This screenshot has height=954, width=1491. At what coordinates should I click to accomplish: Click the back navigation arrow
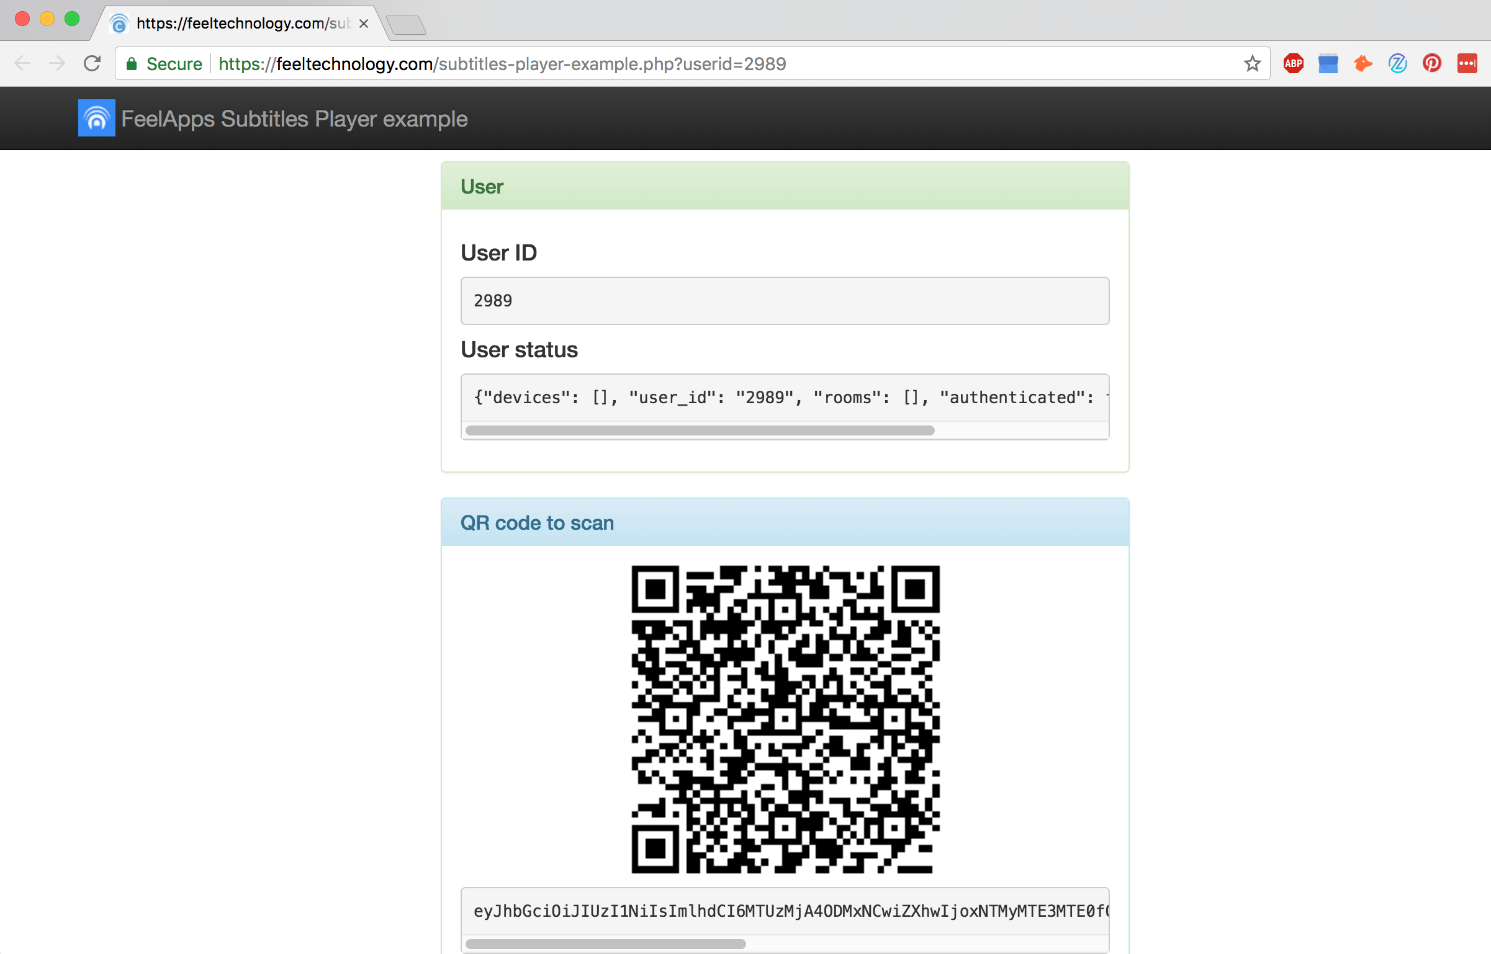click(x=22, y=63)
